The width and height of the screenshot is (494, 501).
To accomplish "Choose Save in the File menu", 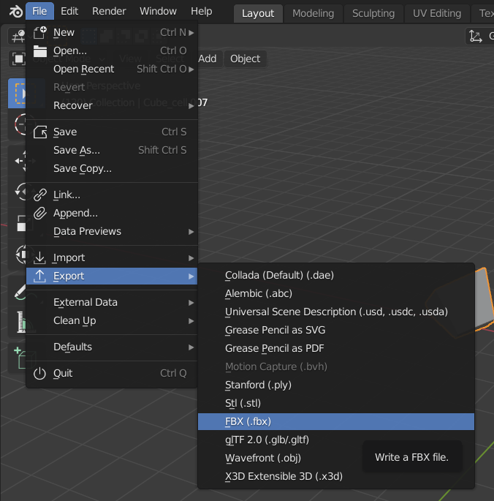I will coord(112,132).
